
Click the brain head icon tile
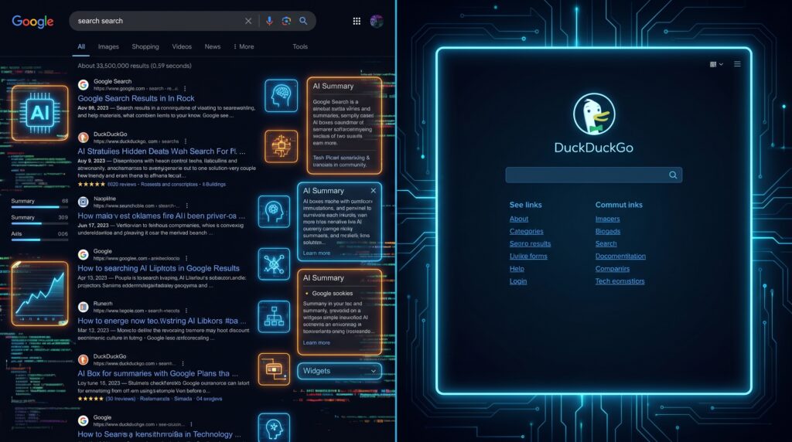[282, 95]
